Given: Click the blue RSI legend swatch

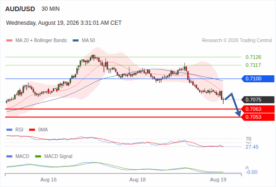Looking at the screenshot, I should point(9,130).
